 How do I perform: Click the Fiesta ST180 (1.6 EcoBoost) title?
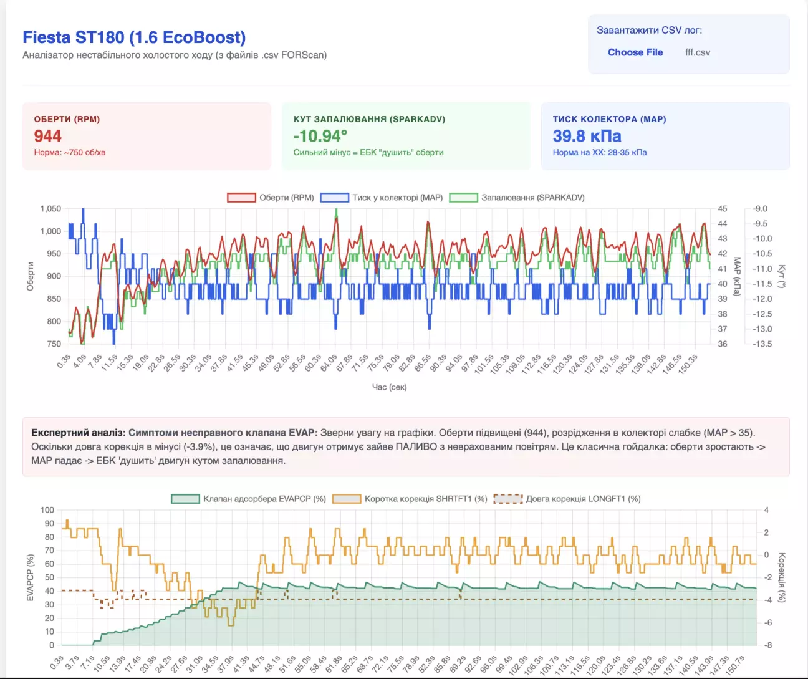pos(134,37)
